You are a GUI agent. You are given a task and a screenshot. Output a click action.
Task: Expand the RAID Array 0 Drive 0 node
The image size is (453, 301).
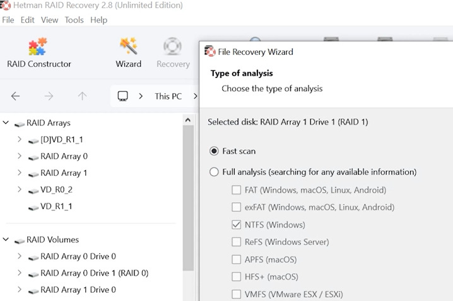[x=20, y=256]
